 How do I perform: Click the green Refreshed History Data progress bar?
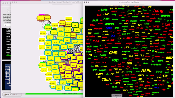(54, 94)
